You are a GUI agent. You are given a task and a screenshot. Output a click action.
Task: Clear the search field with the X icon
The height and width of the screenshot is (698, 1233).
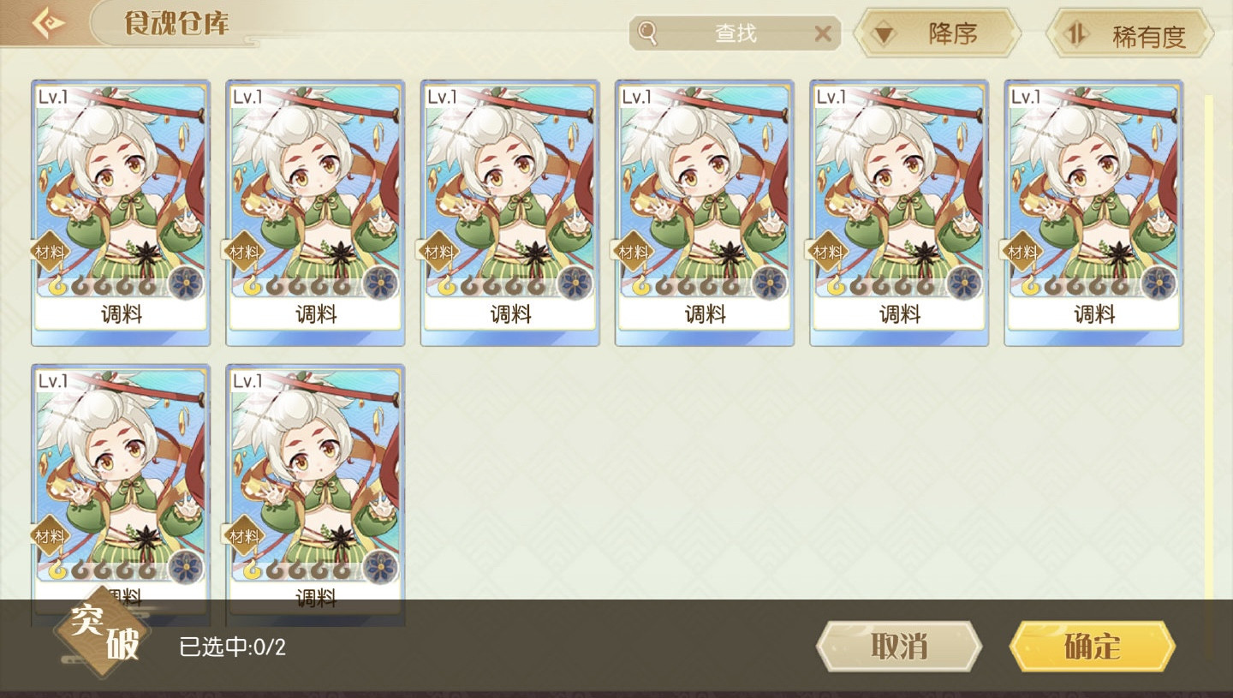click(823, 33)
